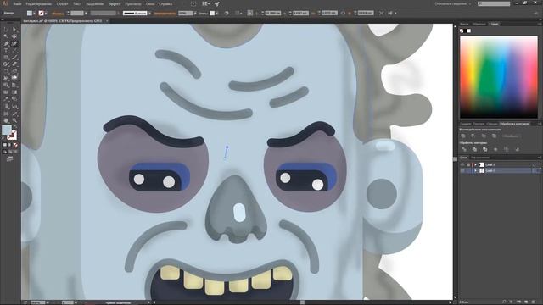The width and height of the screenshot is (543, 305).
Task: Click the Pathfinder Expand button
Action: click(511, 136)
